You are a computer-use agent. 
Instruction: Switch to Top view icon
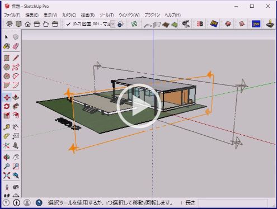pos(18,24)
